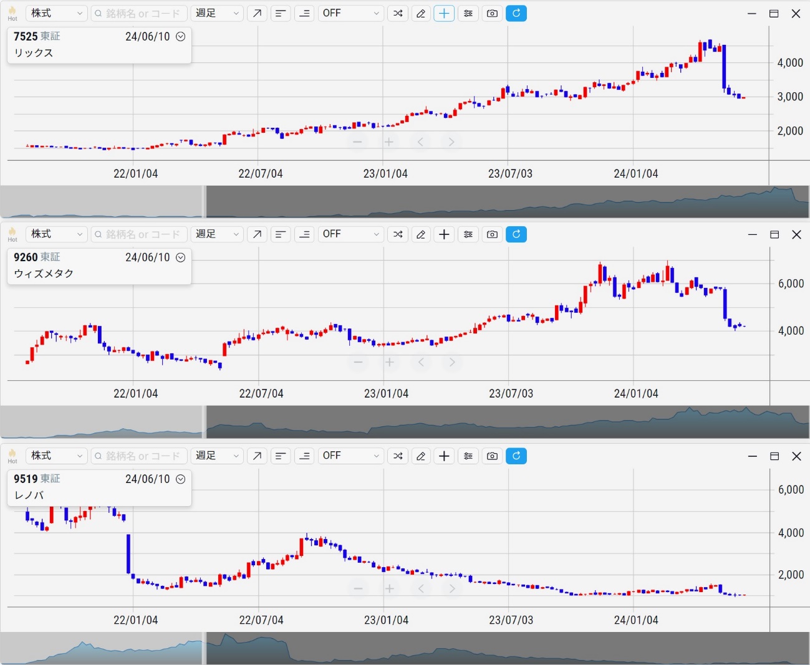Open the OFF dropdown in the 9519 chart toolbar
Screen dimensions: 810x665
[x=350, y=456]
